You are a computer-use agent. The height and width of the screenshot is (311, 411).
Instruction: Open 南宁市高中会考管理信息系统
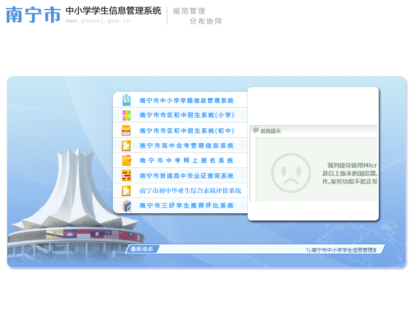[x=187, y=146]
